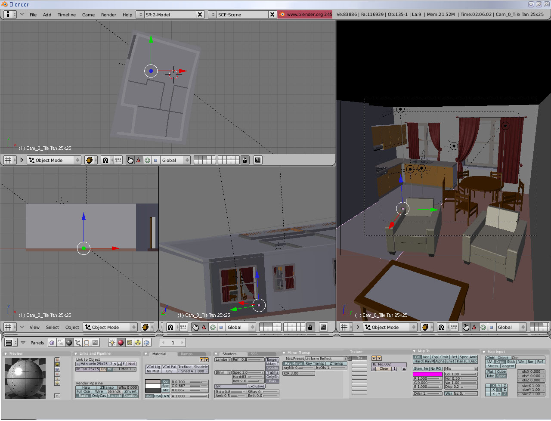Select the Scene context button in Panels
This screenshot has height=421, width=551.
coord(95,343)
